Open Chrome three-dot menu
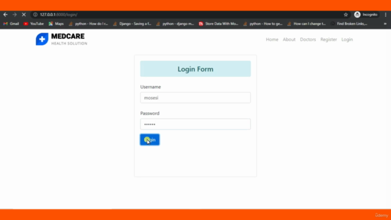 [386, 15]
